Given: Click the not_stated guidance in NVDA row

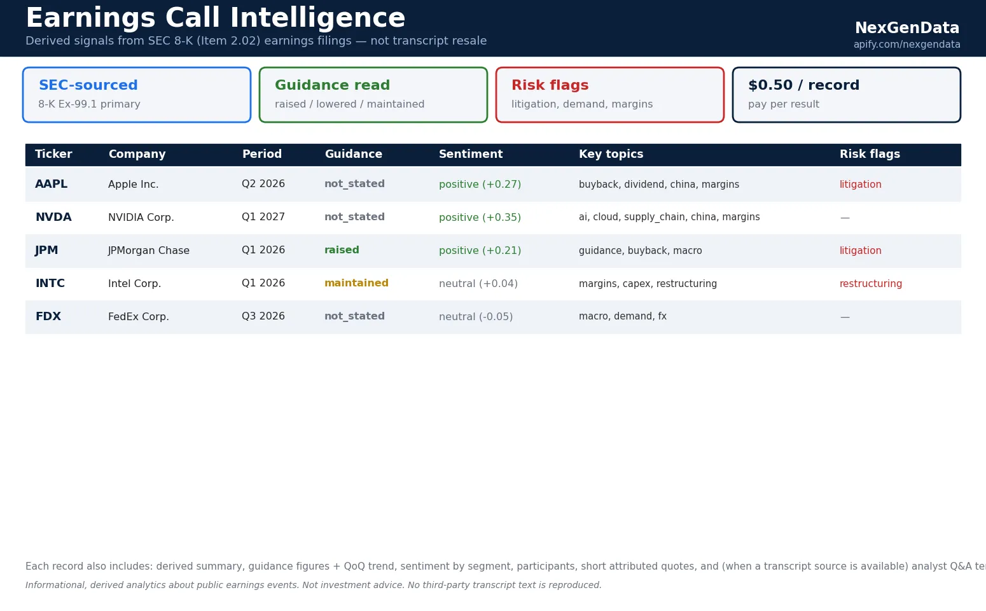Looking at the screenshot, I should tap(354, 217).
